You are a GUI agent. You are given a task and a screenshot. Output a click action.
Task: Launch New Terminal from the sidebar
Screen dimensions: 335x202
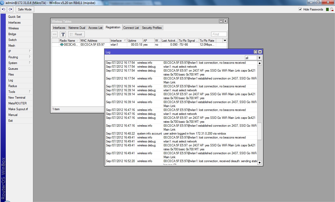pyautogui.click(x=20, y=98)
